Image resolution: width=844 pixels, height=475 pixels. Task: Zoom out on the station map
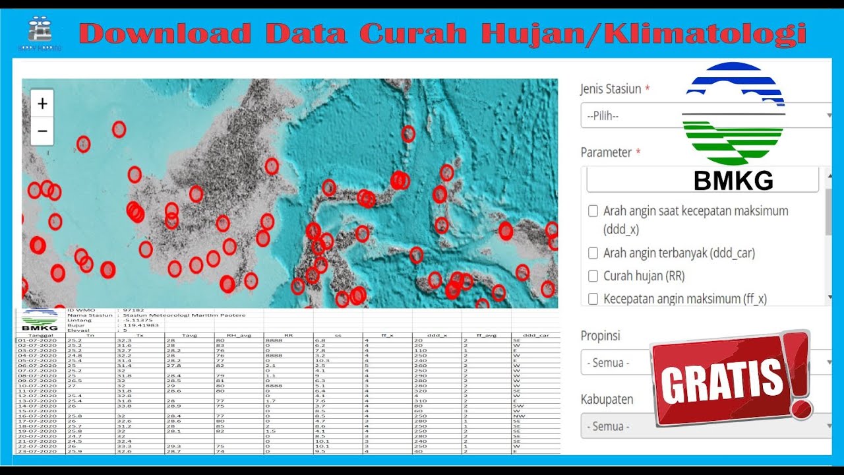(42, 131)
